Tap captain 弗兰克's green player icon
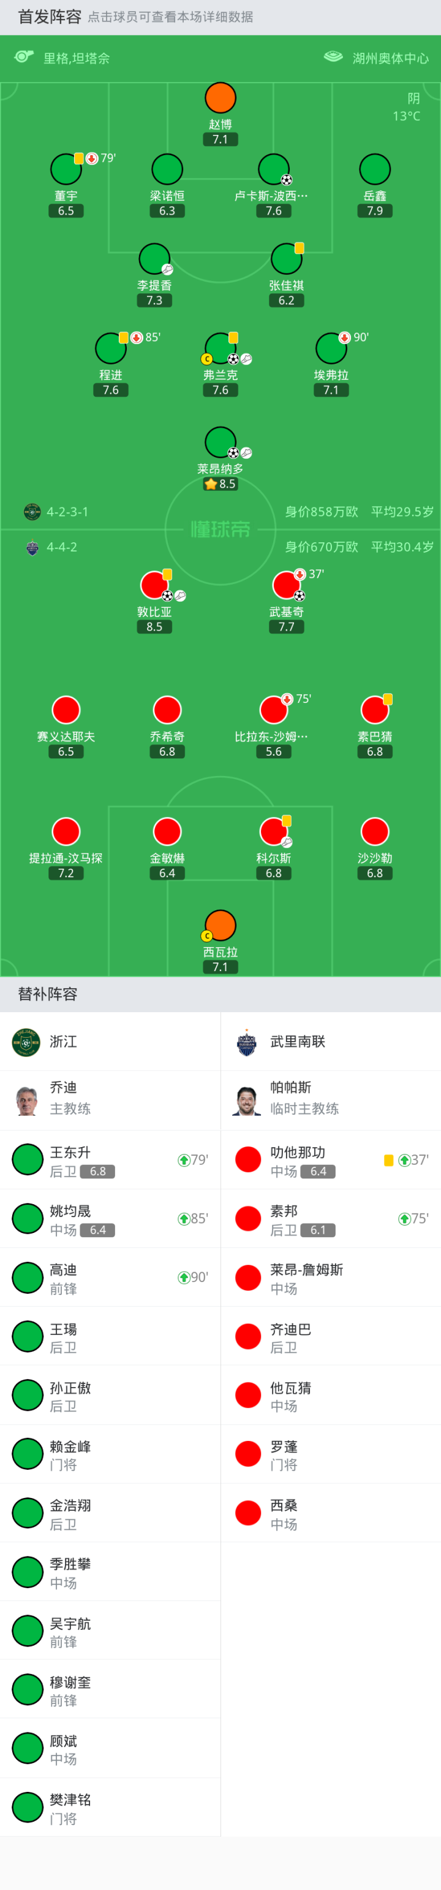Viewport: 441px width, 1890px height. 221,348
